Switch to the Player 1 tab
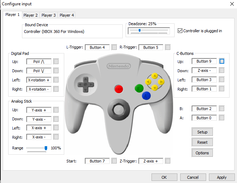This screenshot has height=183, width=237. (x=12, y=15)
